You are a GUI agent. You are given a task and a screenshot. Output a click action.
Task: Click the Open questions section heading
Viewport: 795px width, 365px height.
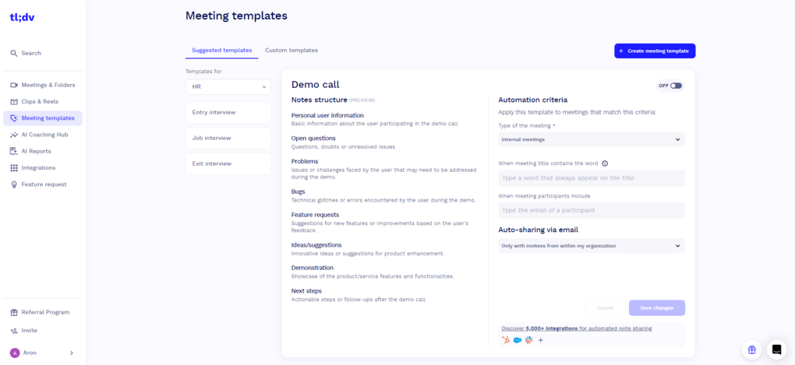[x=313, y=139]
